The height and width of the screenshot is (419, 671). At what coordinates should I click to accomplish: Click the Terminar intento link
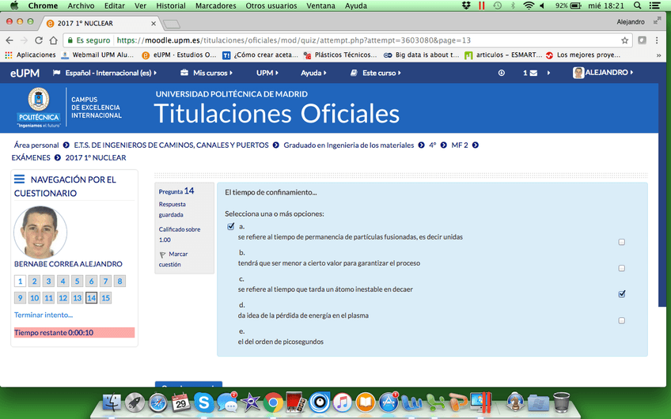tap(44, 315)
